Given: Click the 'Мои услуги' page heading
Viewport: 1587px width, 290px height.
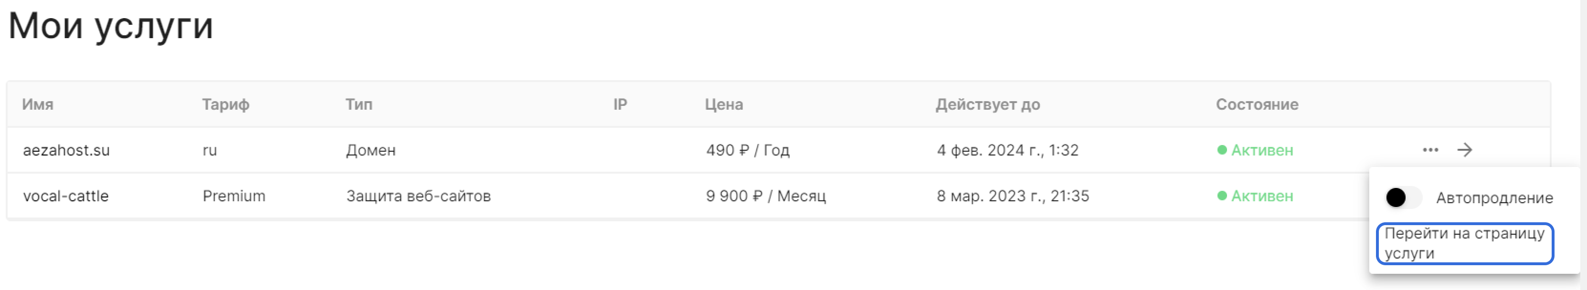Looking at the screenshot, I should click(x=111, y=26).
